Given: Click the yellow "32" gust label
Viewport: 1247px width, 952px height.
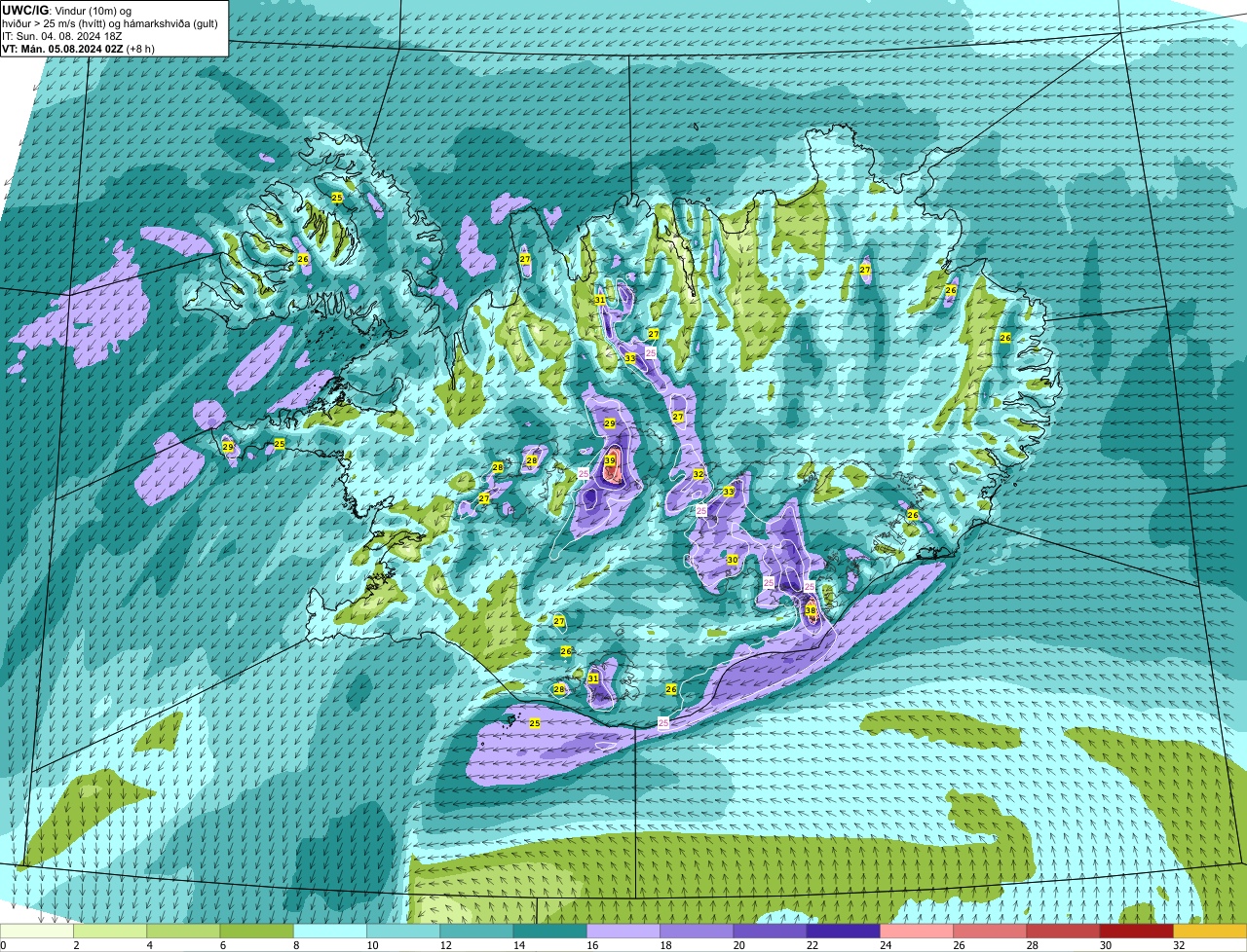Looking at the screenshot, I should coord(699,474).
